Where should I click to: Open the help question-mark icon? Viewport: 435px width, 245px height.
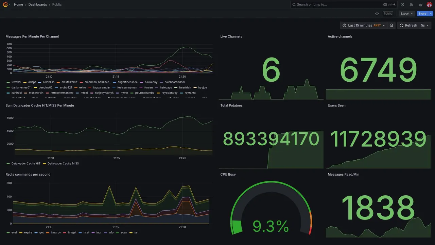(402, 4)
